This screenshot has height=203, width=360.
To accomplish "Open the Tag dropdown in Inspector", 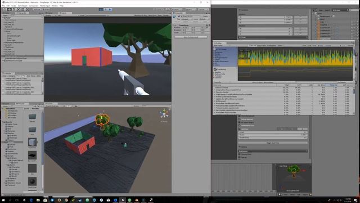I will click(x=187, y=19).
